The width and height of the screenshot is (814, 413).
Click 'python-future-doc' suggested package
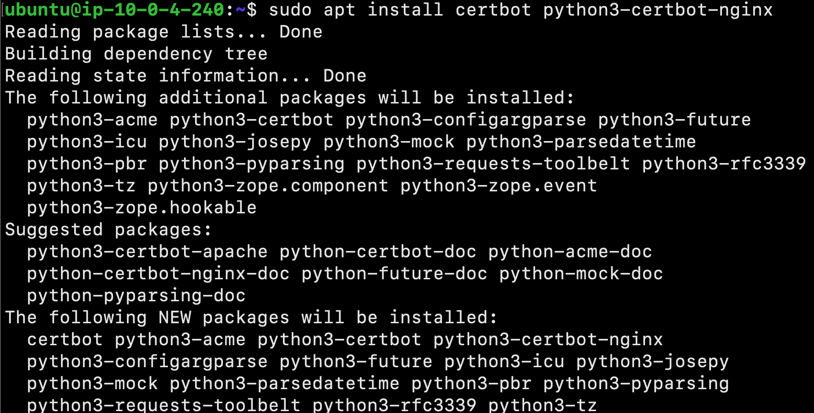(x=394, y=273)
